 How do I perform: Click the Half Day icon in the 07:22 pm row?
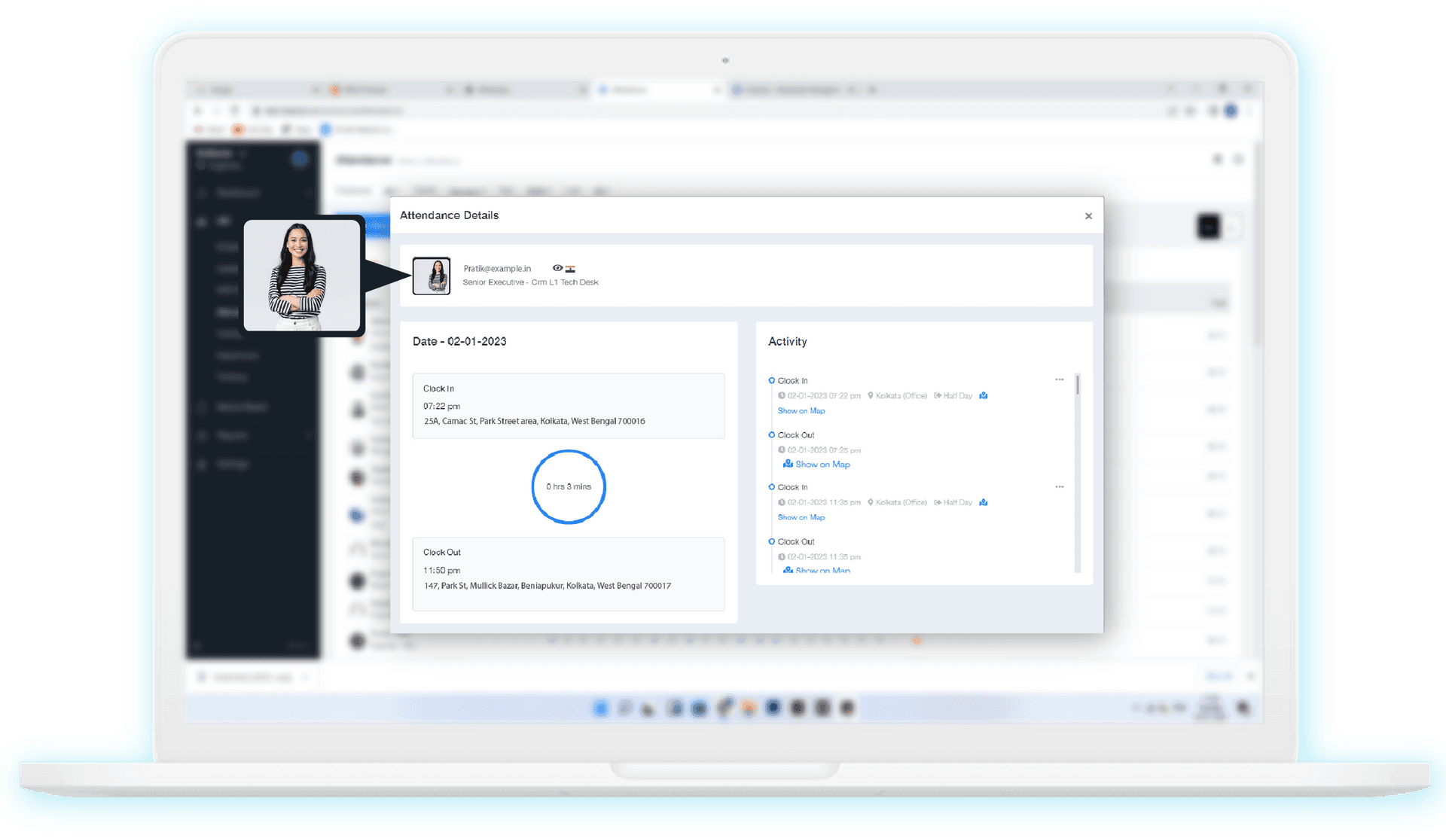point(938,395)
